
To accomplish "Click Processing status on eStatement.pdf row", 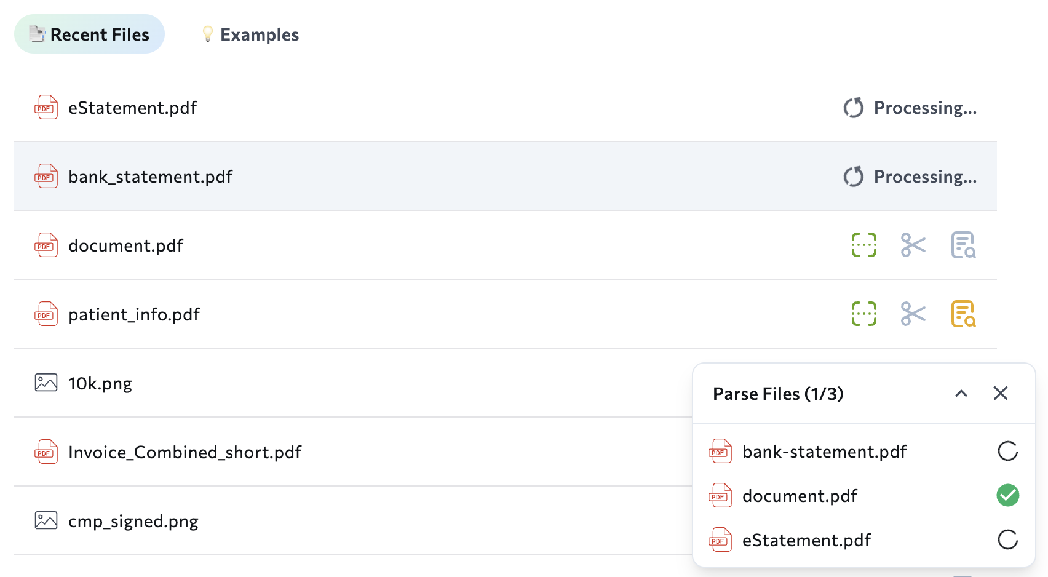I will (x=925, y=107).
